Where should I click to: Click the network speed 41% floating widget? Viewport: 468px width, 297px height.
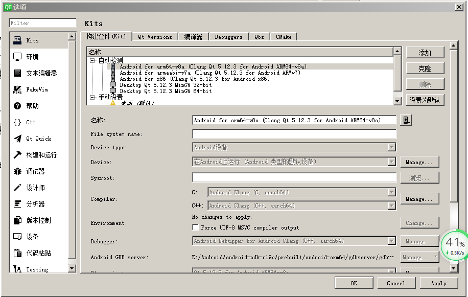click(x=455, y=246)
